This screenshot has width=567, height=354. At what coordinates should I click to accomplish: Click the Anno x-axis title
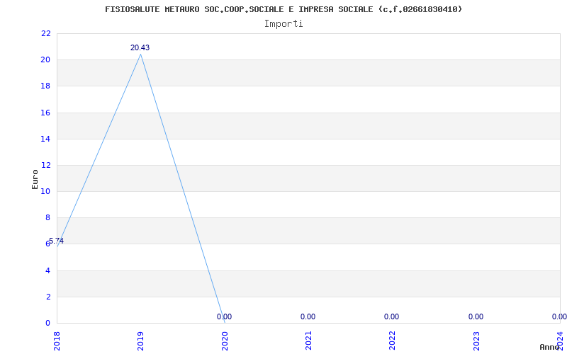coord(549,347)
